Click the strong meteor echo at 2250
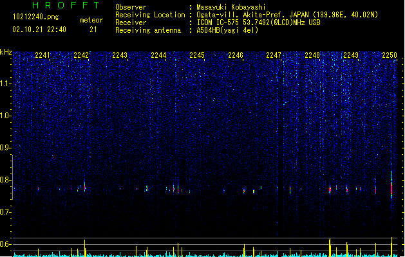 click(x=391, y=186)
